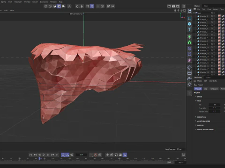Screen dimensions: 225x168
Task: Click the Gouraud shading display icon (highlighted)
Action: click(x=59, y=6)
